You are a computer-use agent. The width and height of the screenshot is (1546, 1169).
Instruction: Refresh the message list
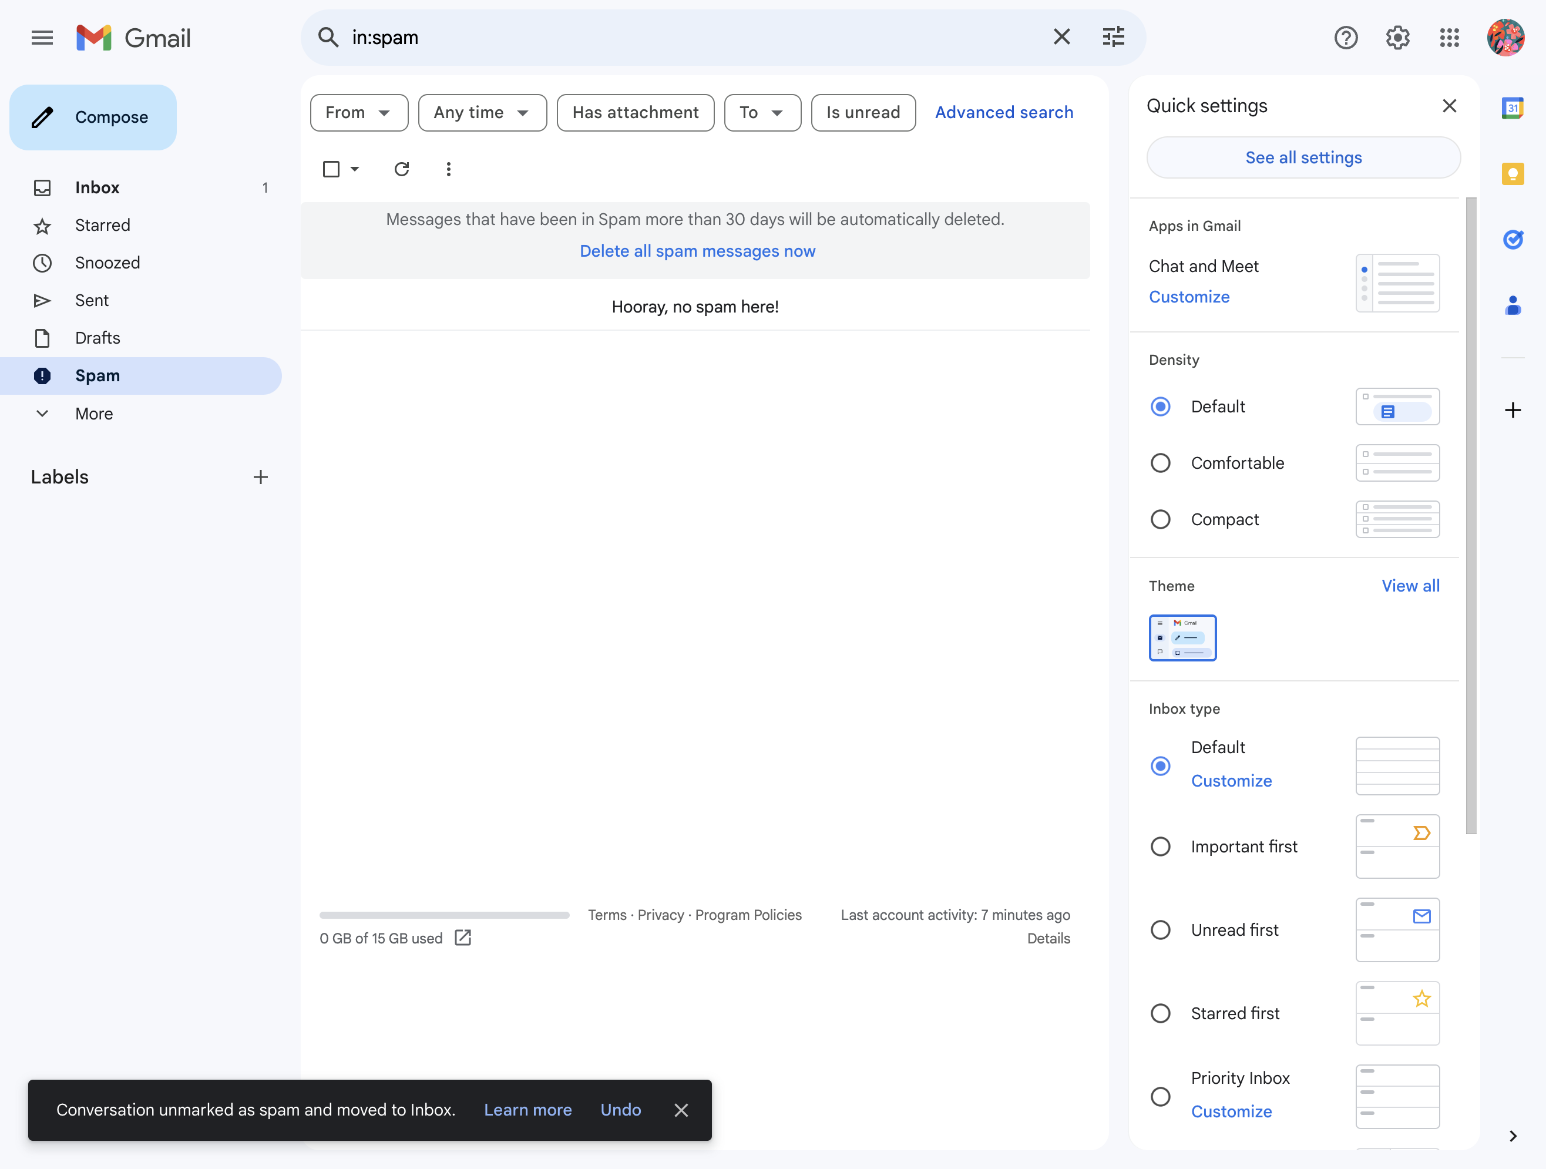[x=401, y=169]
